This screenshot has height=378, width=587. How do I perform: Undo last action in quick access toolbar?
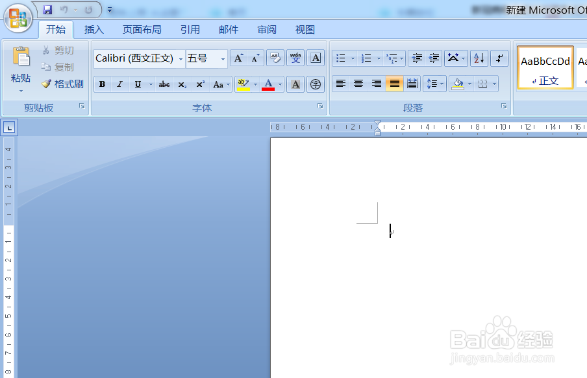coord(64,10)
